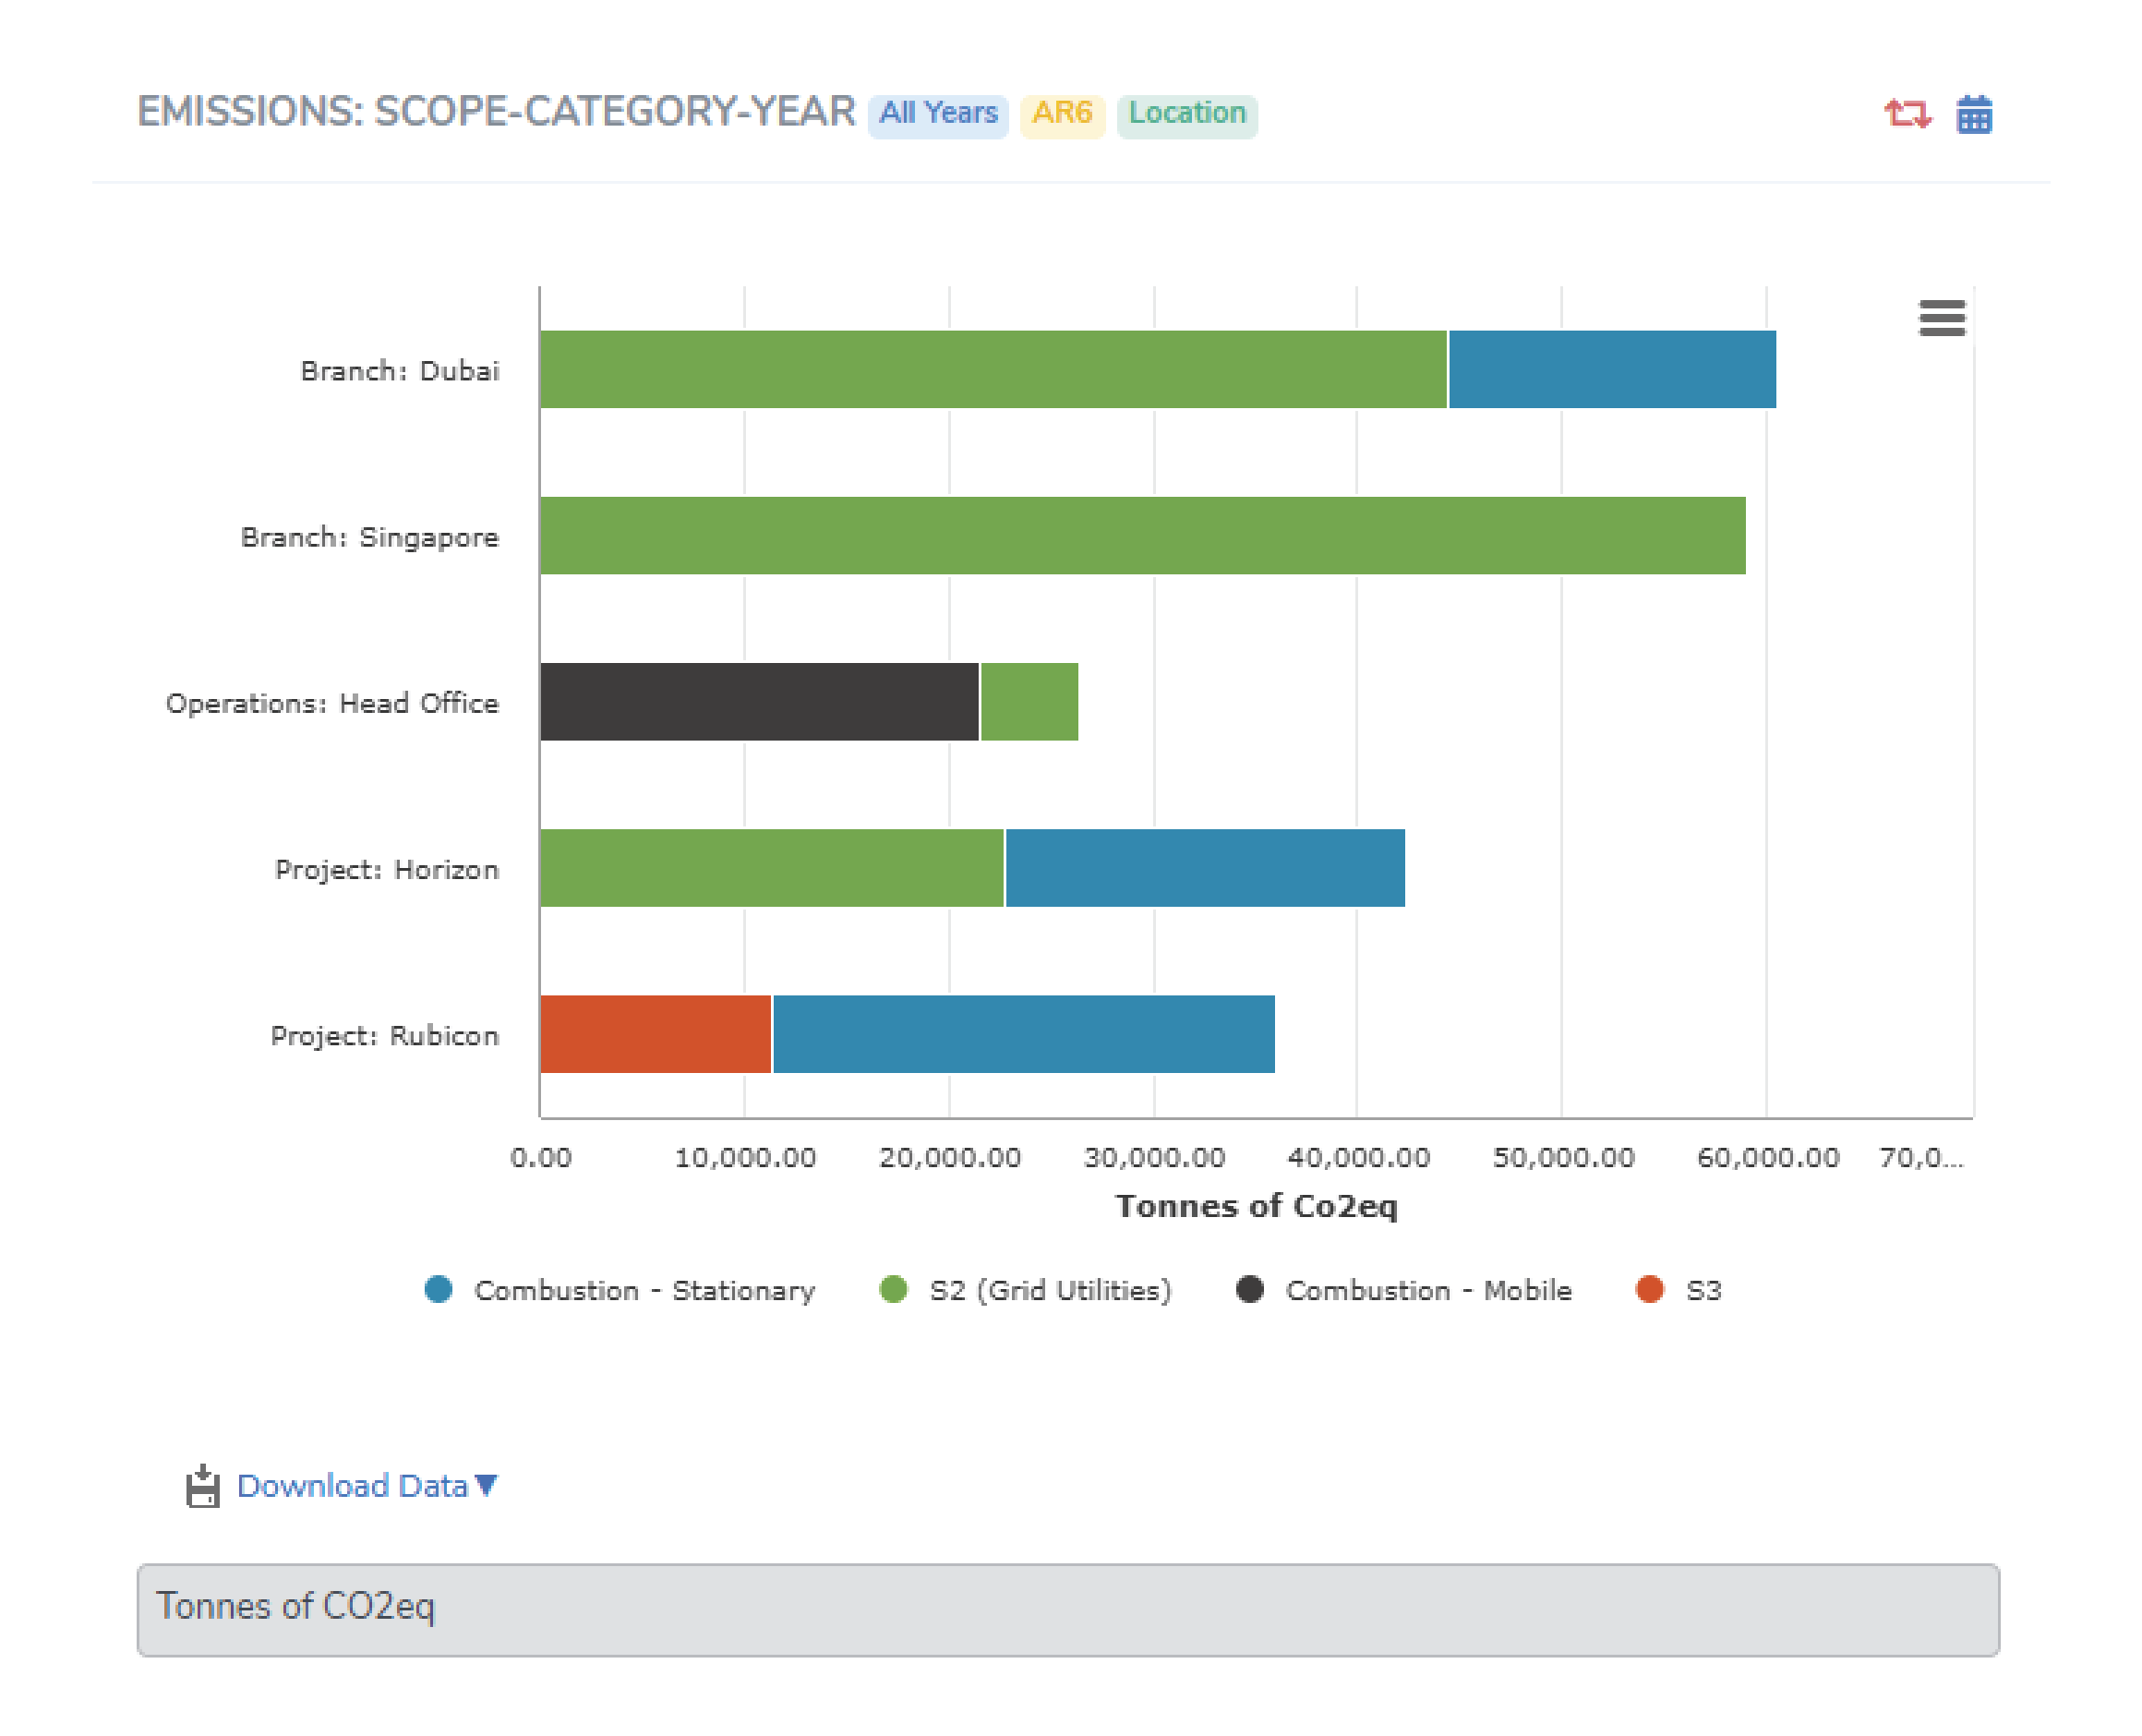Click Dubai's blue stationary combustion segment
This screenshot has height=1736, width=2142.
[1611, 369]
